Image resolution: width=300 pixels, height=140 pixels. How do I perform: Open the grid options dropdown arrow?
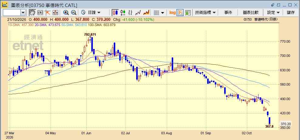[x=162, y=13]
